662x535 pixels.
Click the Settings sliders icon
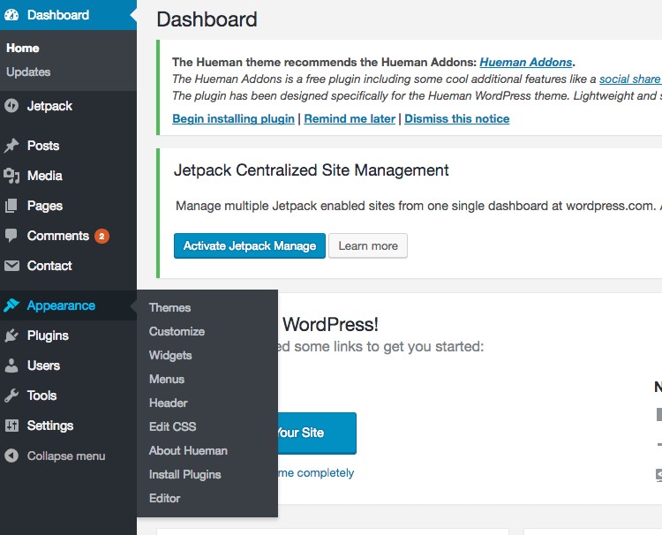[11, 426]
